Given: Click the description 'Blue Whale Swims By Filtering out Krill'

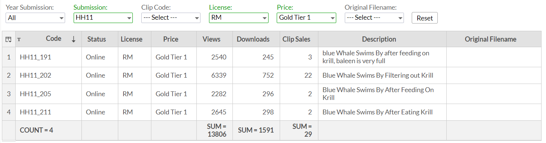Looking at the screenshot, I should (x=378, y=75).
